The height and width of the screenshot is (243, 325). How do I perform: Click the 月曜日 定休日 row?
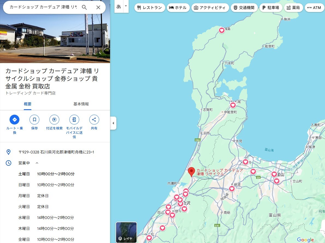33,196
